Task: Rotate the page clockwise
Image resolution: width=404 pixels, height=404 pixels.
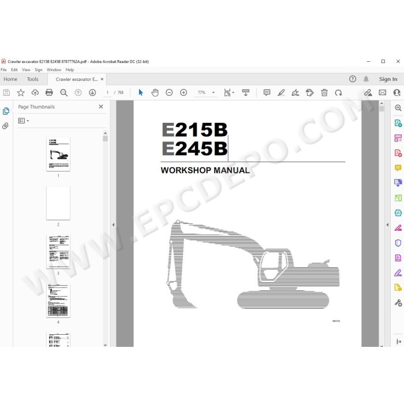Action: pyautogui.click(x=338, y=92)
